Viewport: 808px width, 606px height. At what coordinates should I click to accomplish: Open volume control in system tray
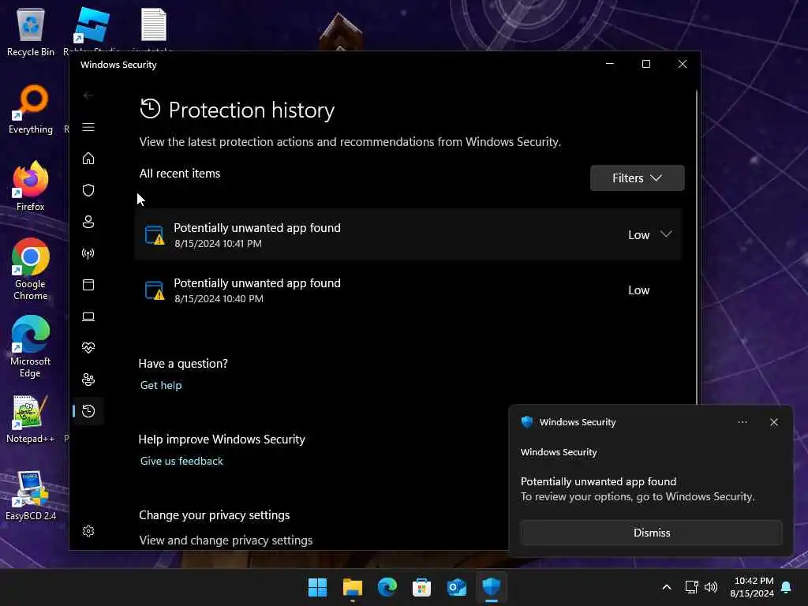pyautogui.click(x=711, y=587)
